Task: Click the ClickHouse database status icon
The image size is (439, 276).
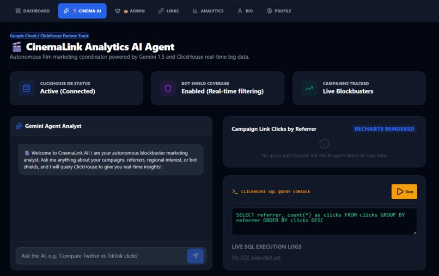Action: [26, 88]
